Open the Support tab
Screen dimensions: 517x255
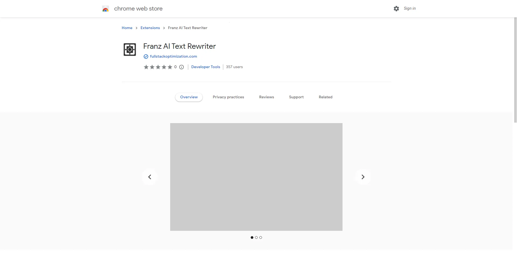coord(296,97)
